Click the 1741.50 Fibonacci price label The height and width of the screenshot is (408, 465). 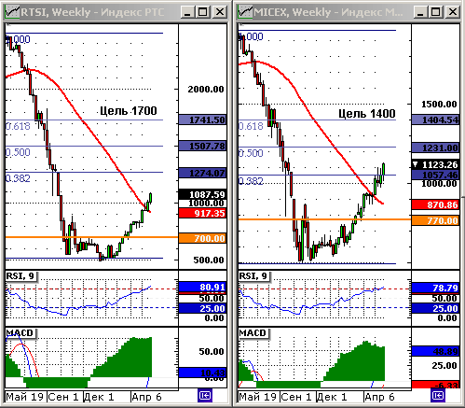[202, 120]
